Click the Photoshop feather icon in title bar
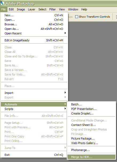Image resolution: width=117 pixels, height=162 pixels. click(2, 3)
